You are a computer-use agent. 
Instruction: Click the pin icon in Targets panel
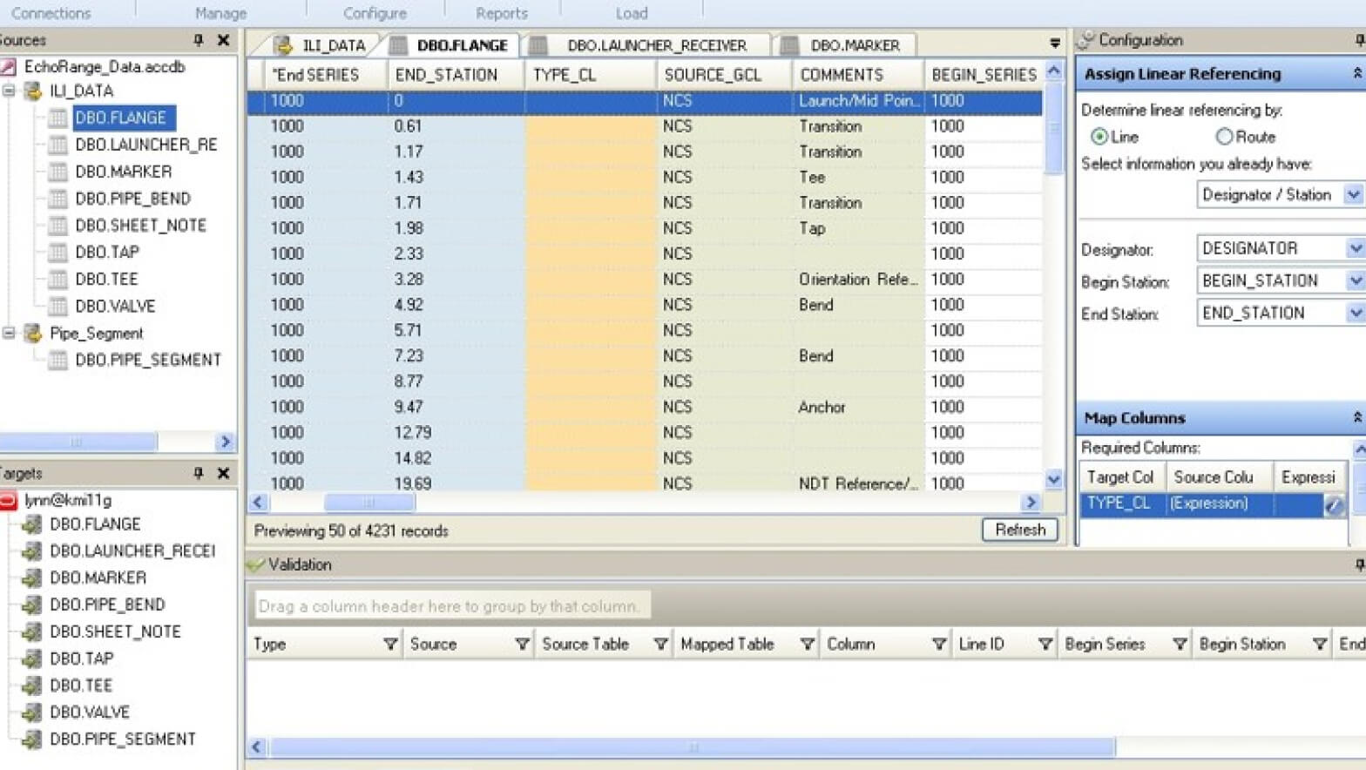click(198, 473)
